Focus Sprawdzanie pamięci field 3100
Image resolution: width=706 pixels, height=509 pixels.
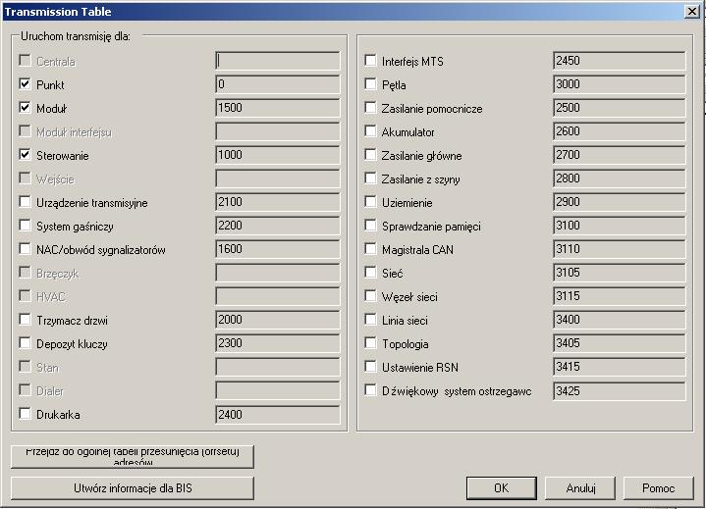[x=620, y=226]
